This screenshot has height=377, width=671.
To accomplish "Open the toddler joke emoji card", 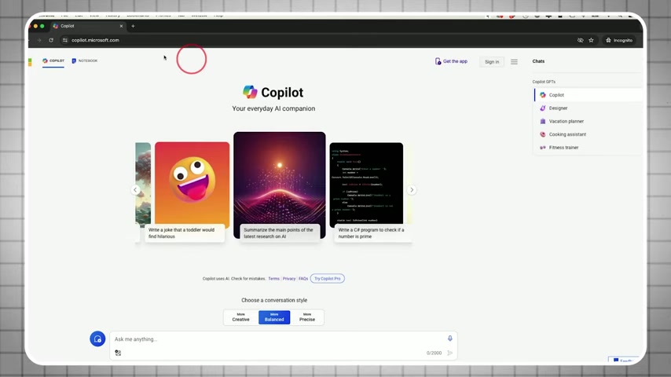I will pyautogui.click(x=192, y=184).
